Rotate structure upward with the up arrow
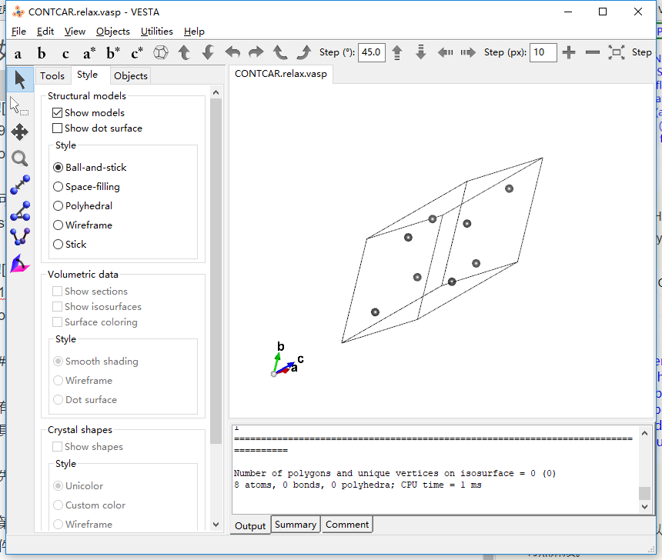Screen dimensions: 662x560 184,53
